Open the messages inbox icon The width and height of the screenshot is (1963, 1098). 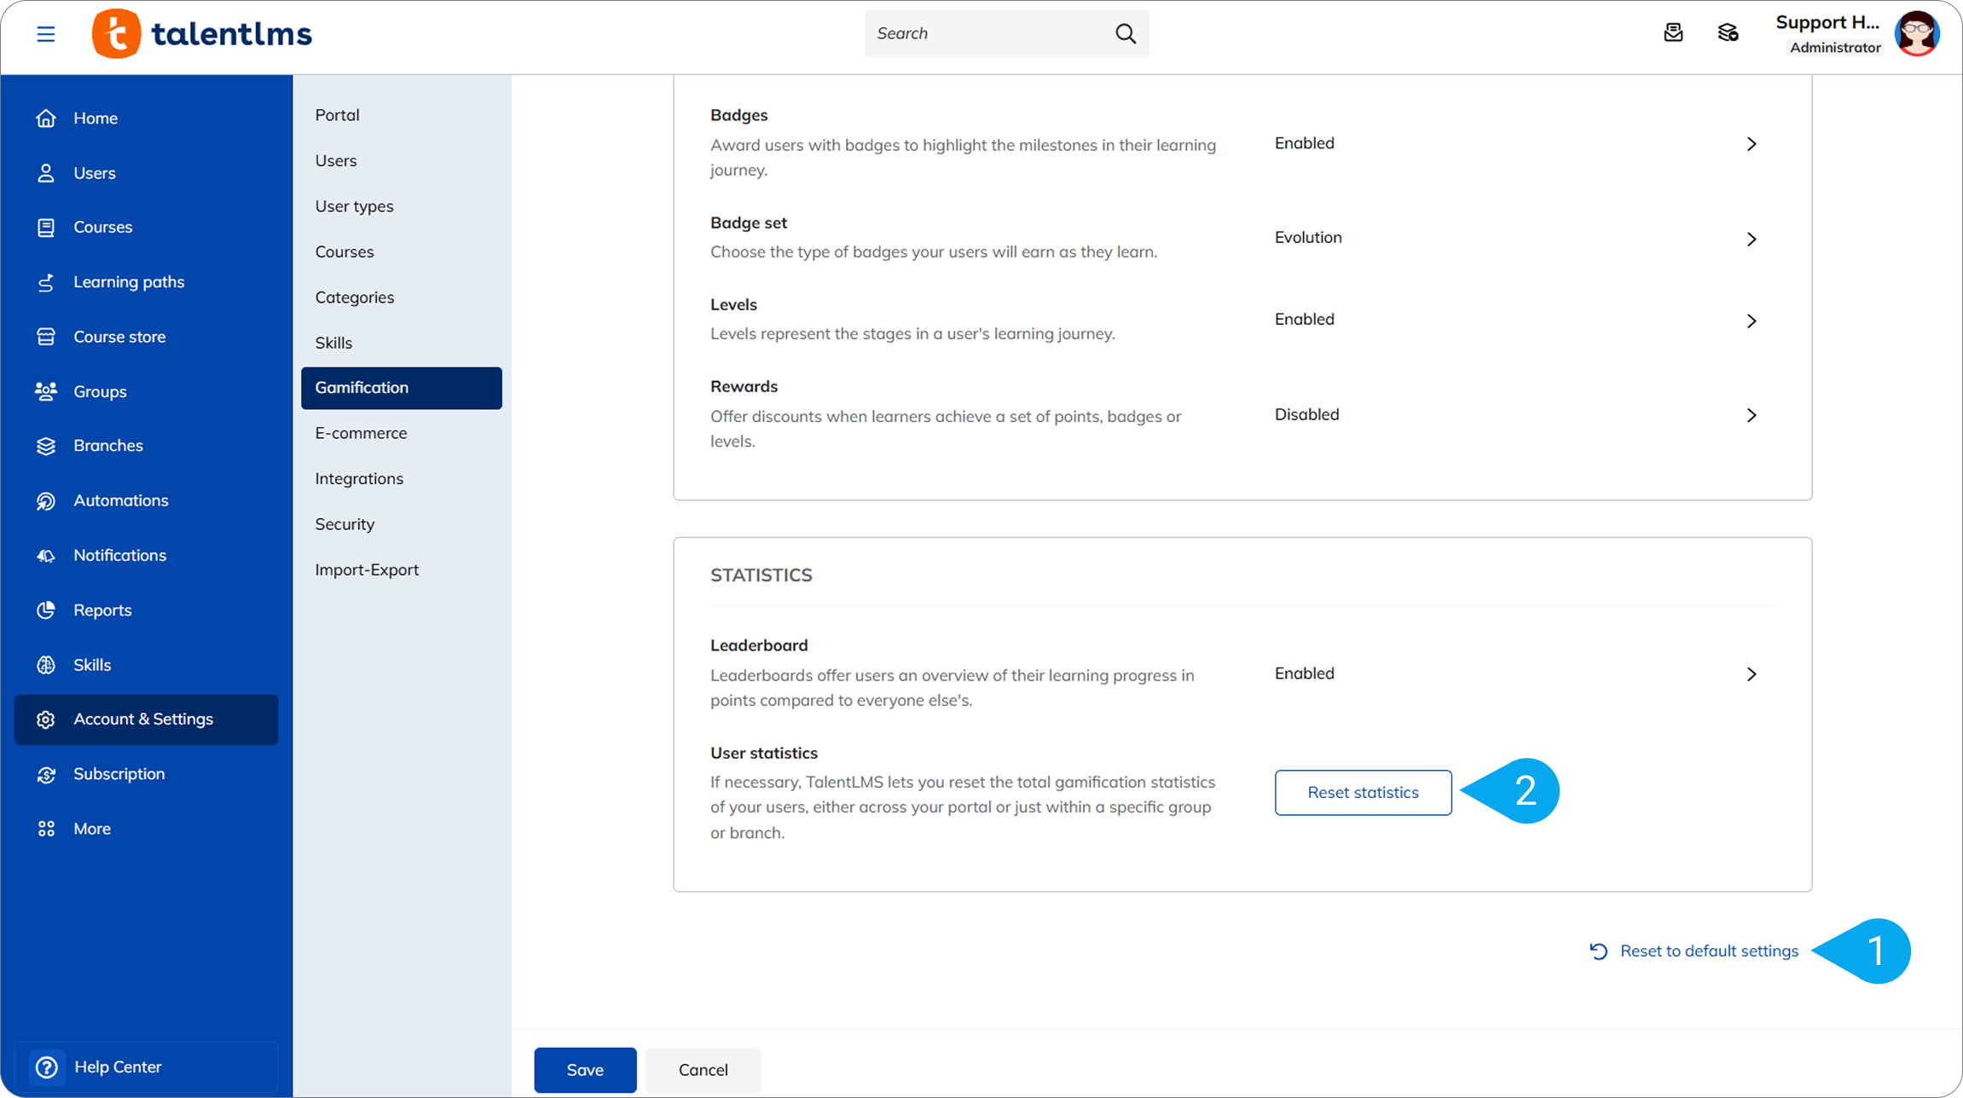1673,32
